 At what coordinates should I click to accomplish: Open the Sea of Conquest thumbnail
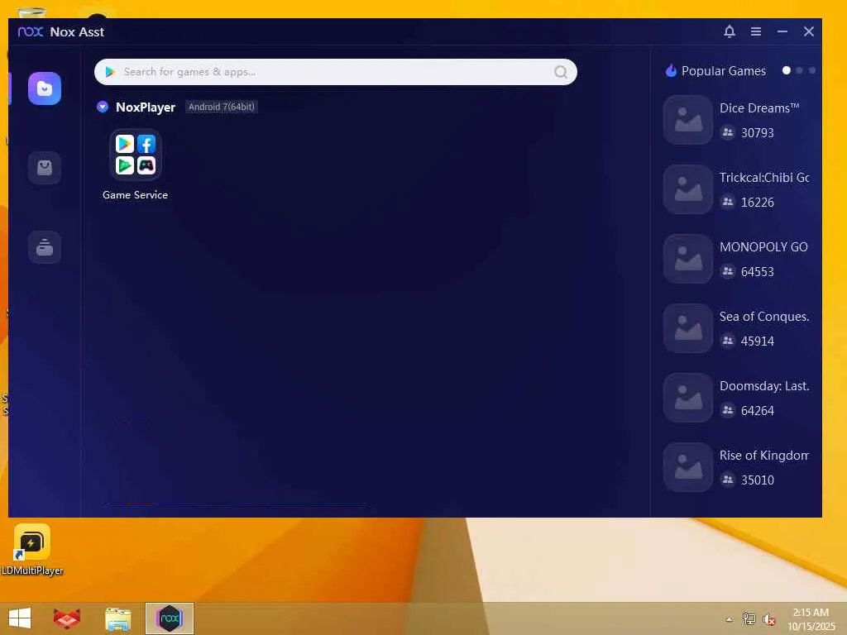(688, 328)
